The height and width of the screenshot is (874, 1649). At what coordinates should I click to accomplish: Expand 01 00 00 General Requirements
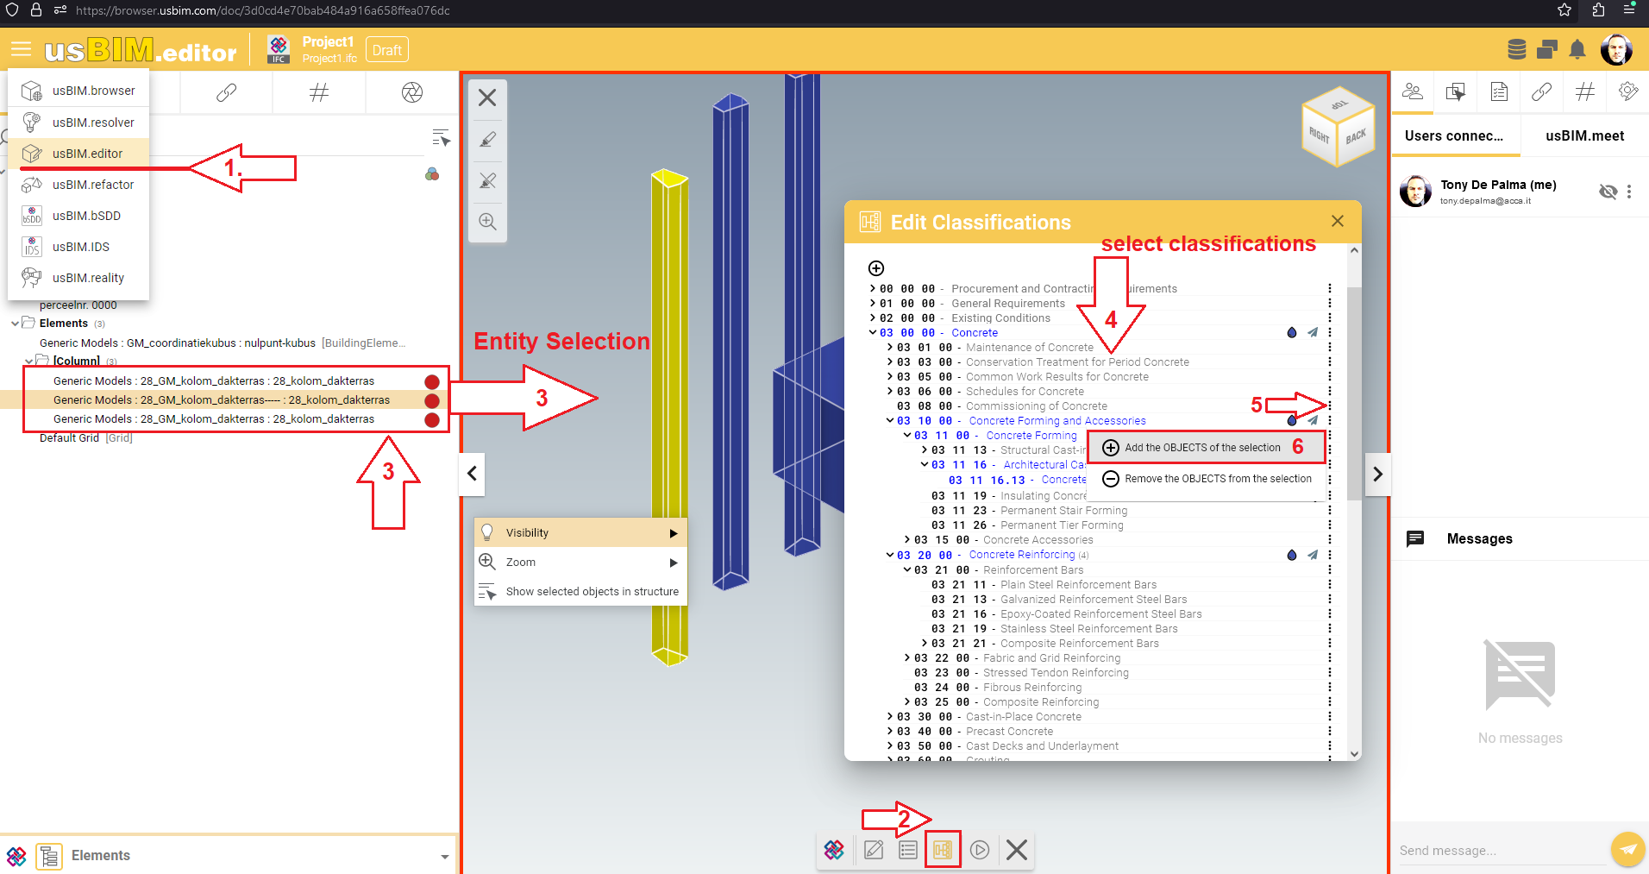tap(873, 303)
